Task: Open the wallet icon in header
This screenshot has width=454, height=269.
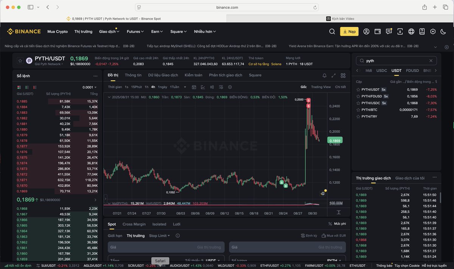Action: (377, 31)
